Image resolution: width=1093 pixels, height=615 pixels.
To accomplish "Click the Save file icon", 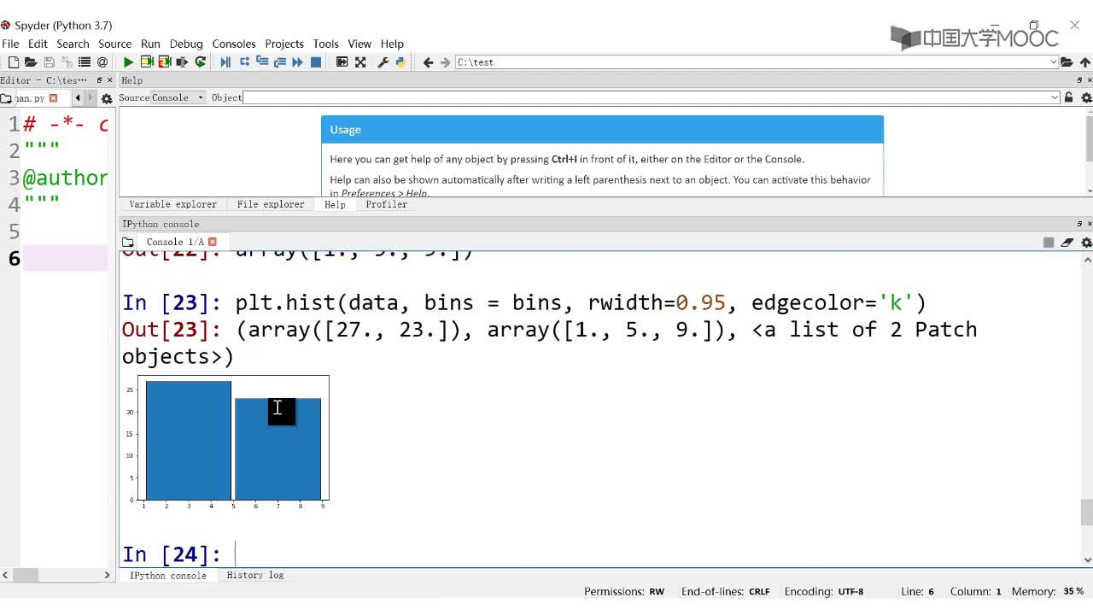I will point(49,62).
